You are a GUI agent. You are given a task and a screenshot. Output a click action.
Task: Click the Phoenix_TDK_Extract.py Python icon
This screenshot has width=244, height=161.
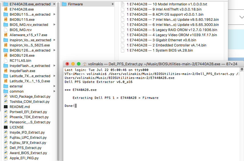6,117
